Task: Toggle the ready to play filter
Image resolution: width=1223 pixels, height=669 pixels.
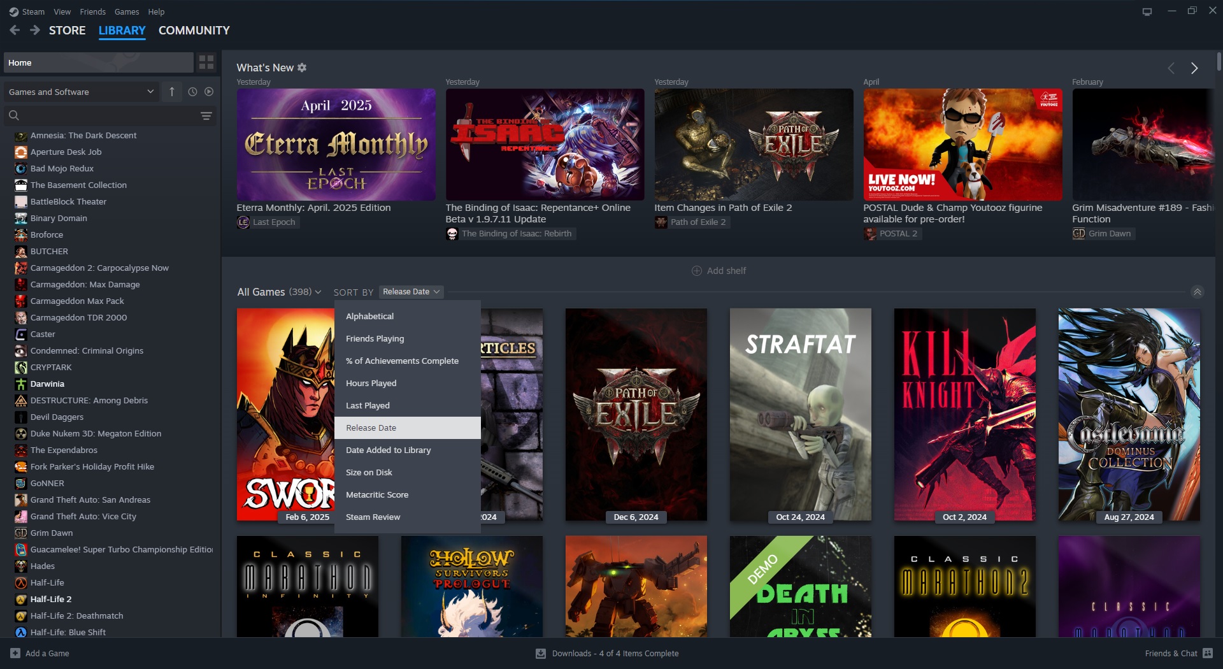Action: 209,92
